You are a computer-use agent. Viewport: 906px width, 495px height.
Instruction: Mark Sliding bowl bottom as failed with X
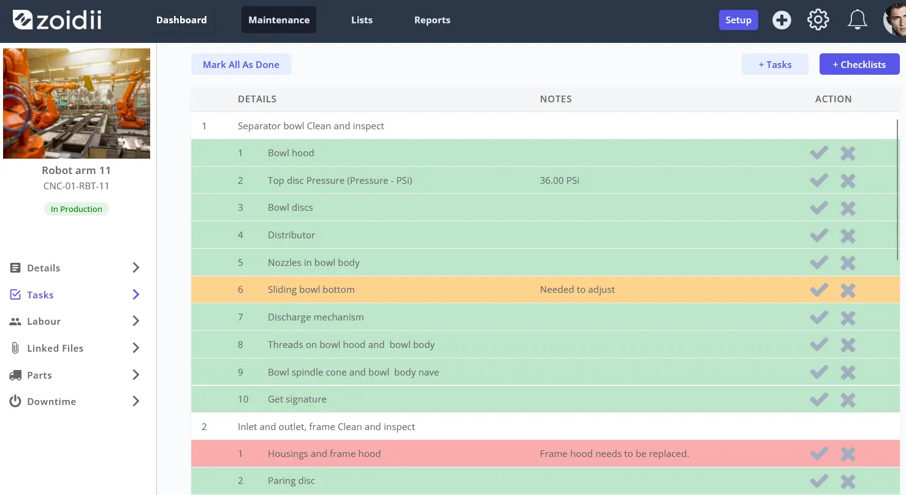click(848, 290)
